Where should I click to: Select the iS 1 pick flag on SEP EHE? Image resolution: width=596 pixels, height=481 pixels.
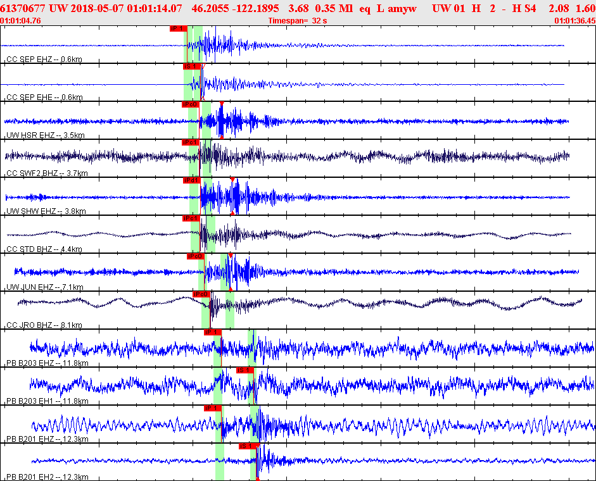point(191,66)
